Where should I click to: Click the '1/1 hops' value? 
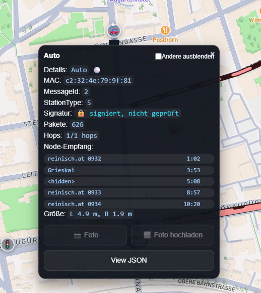point(82,136)
